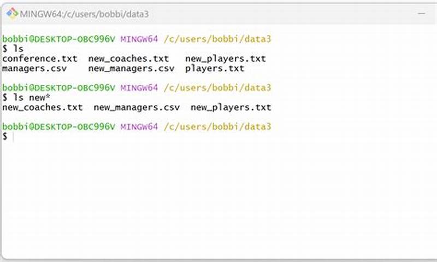Click new_managers.csv in the 'ls new*' output
This screenshot has width=437, height=262.
pos(137,107)
